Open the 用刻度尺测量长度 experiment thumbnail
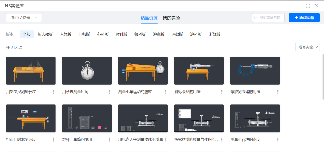The height and width of the screenshot is (152, 324). pos(31,71)
